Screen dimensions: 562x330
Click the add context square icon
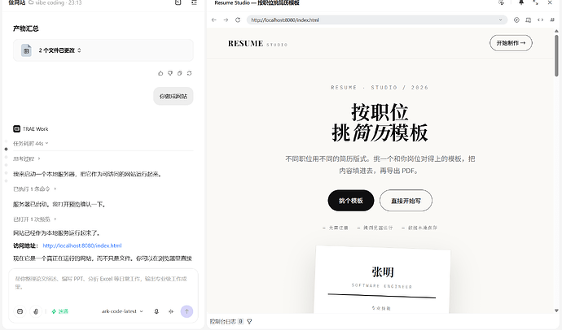point(20,311)
